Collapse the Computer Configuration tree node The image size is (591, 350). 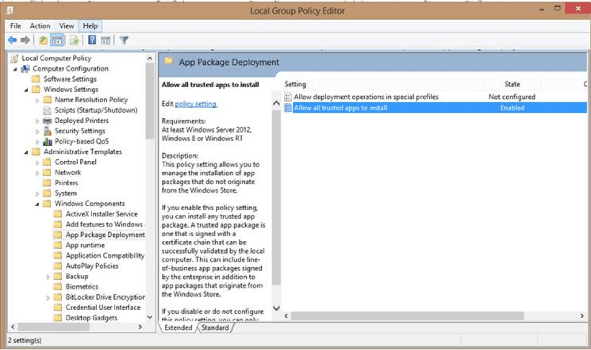[x=15, y=69]
